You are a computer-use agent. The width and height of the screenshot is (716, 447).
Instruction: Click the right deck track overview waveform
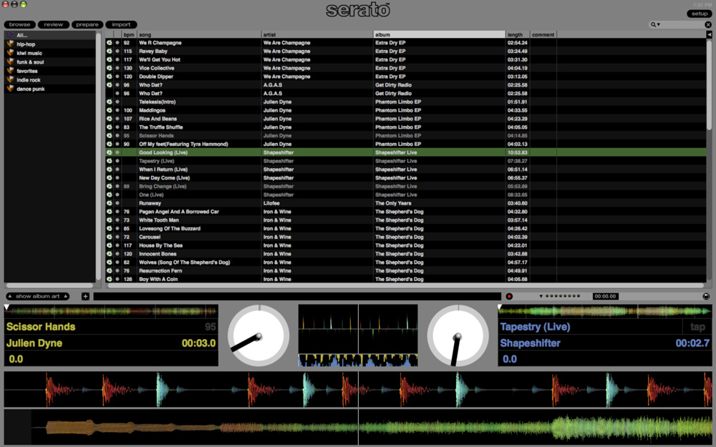pyautogui.click(x=604, y=312)
